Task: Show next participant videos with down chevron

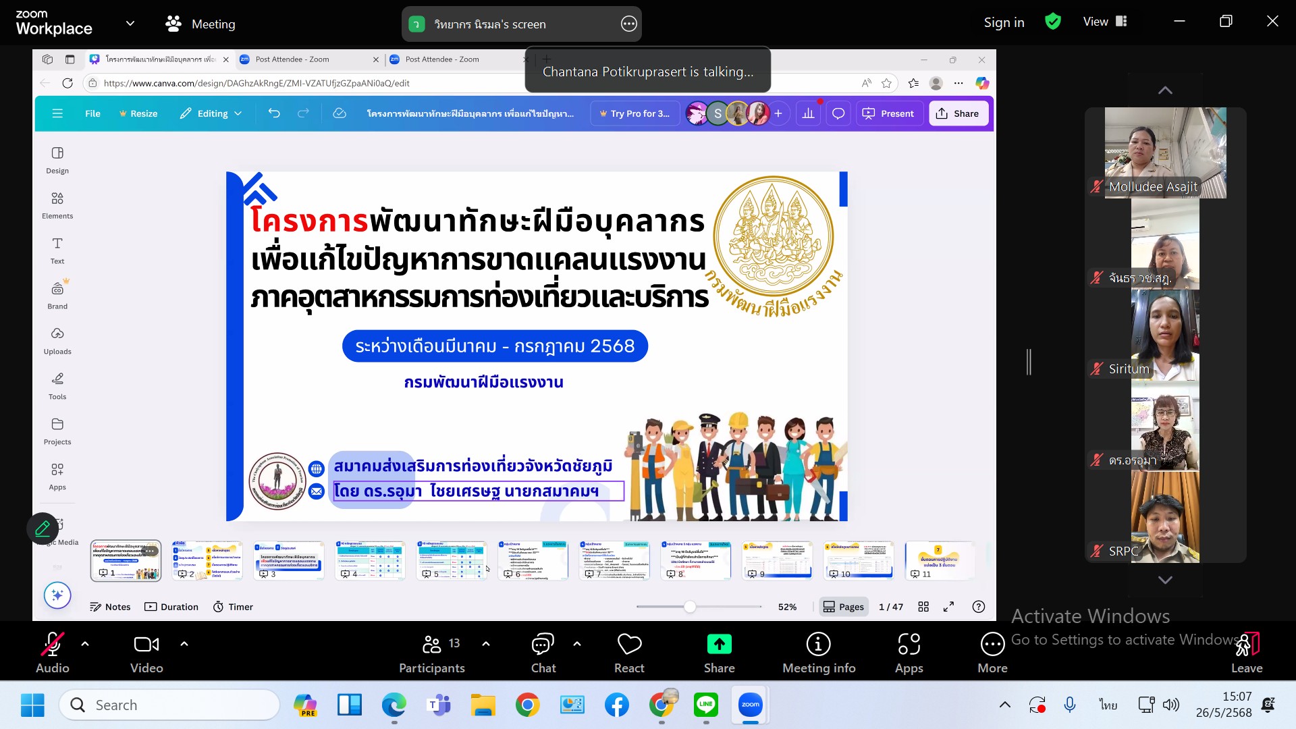Action: tap(1165, 580)
